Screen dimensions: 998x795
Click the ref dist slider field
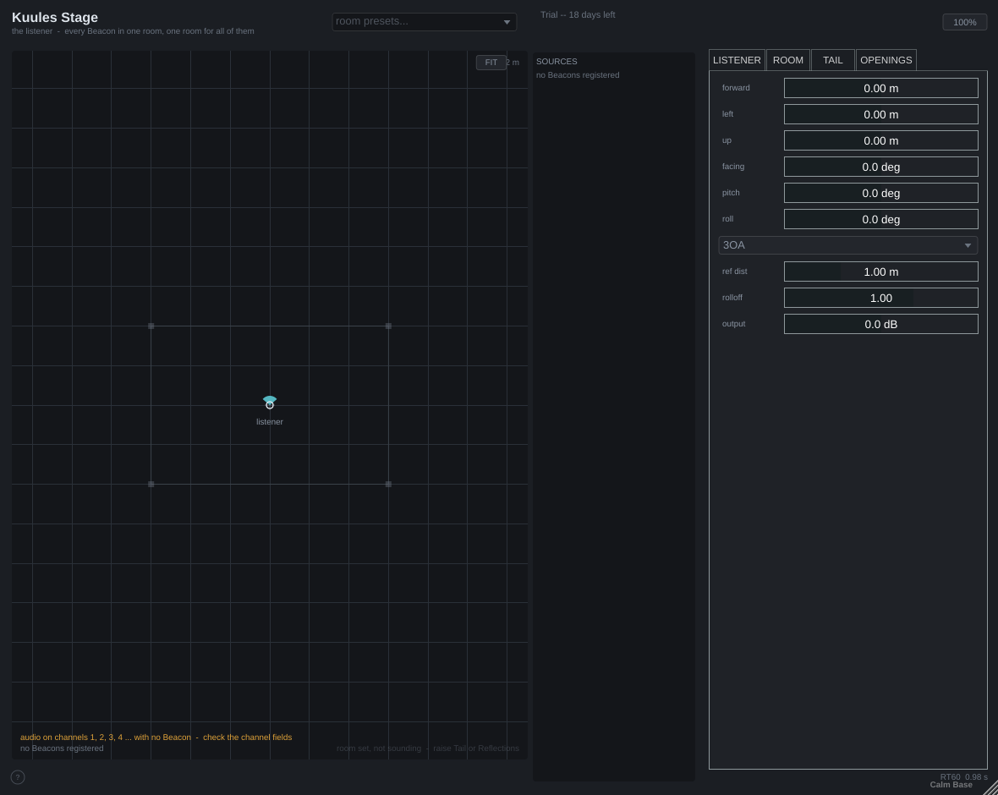tap(881, 271)
